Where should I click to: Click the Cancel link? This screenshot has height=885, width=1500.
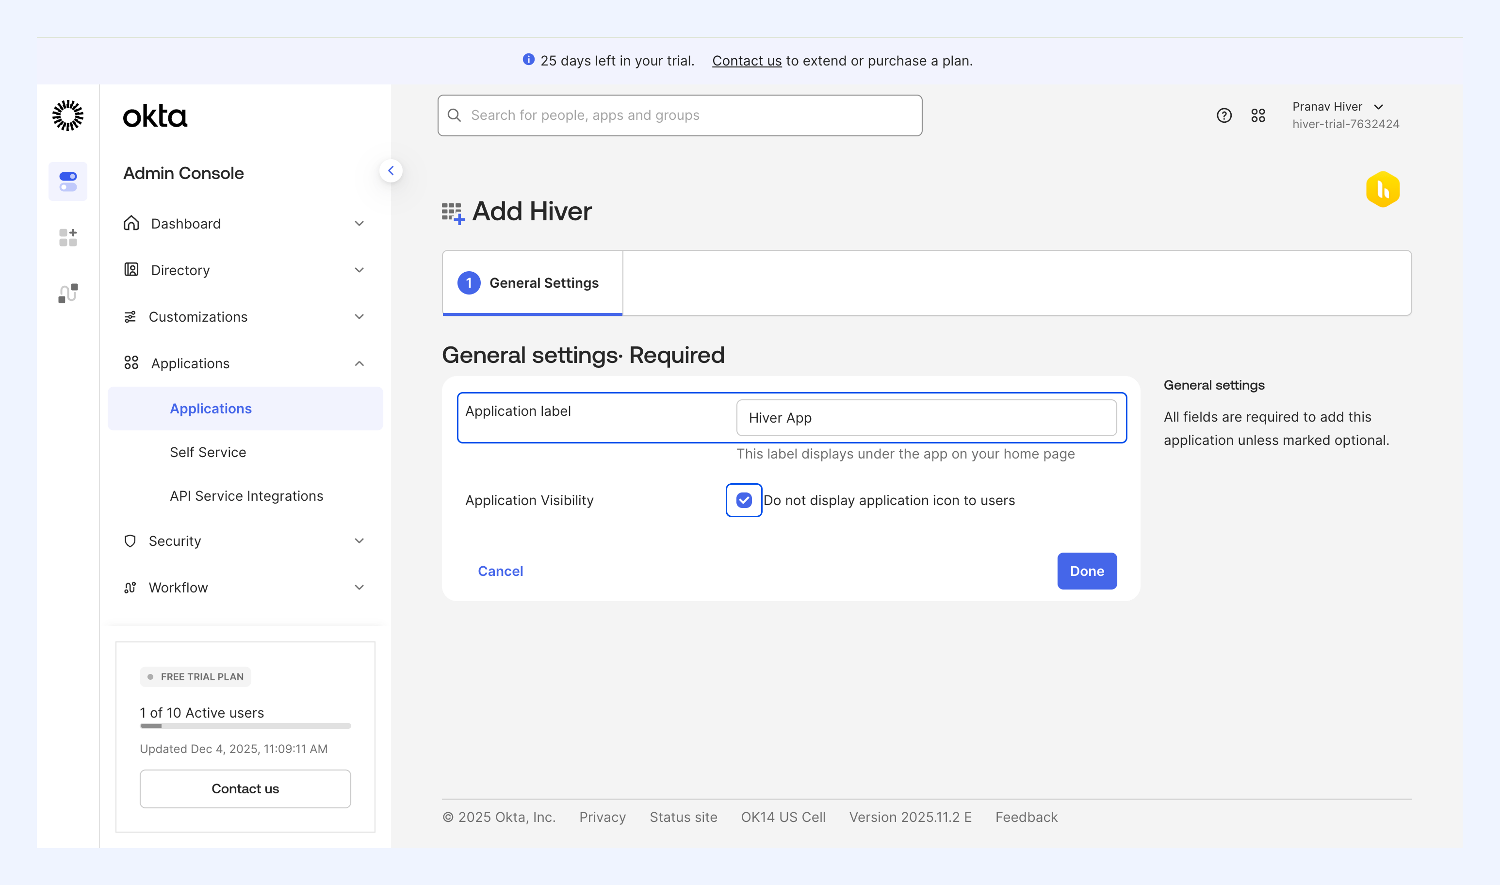point(500,571)
